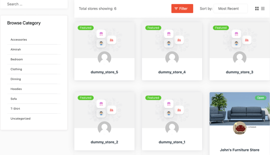Open the Sofa category

13,99
